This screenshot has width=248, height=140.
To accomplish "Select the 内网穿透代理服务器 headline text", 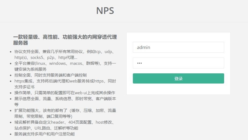I will coord(65,40).
